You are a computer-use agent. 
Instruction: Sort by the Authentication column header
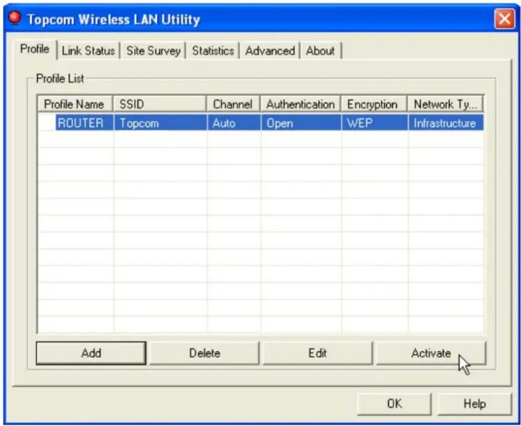[301, 104]
